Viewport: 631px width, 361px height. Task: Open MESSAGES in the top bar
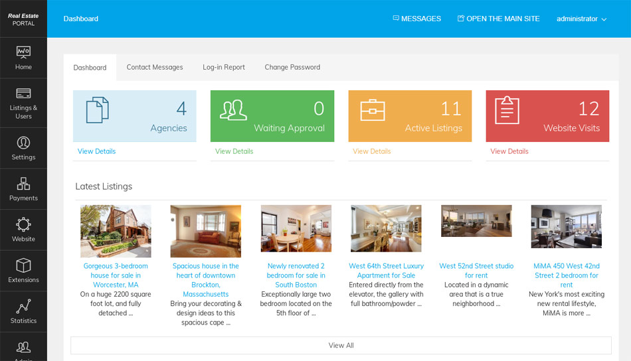(416, 19)
